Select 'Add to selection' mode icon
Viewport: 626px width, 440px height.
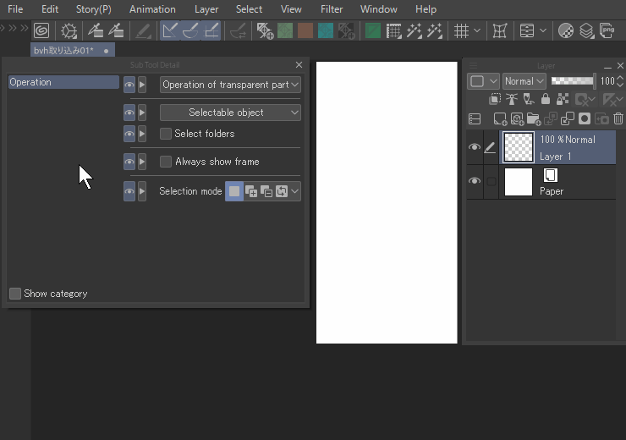[251, 192]
